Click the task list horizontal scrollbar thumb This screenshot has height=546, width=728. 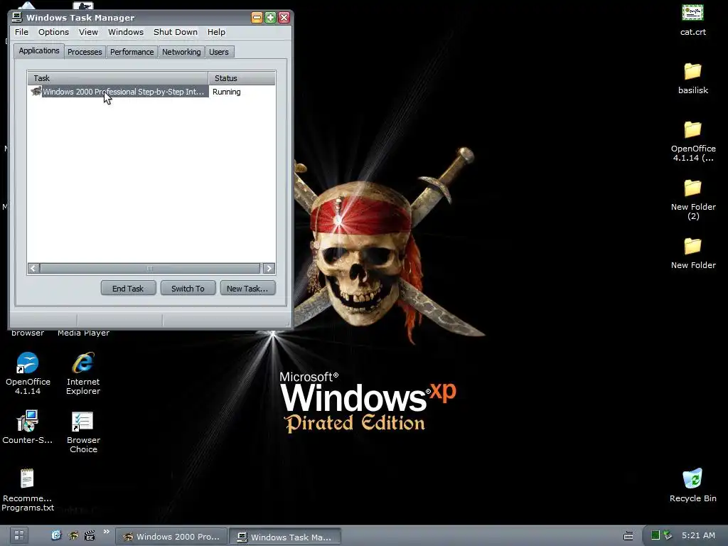[150, 268]
